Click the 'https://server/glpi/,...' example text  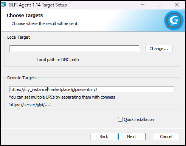(x=30, y=105)
